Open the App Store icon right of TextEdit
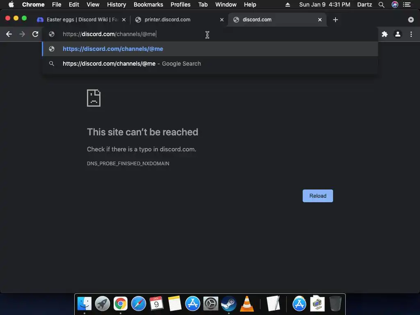Viewport: 420px width, 315px height. pyautogui.click(x=299, y=304)
